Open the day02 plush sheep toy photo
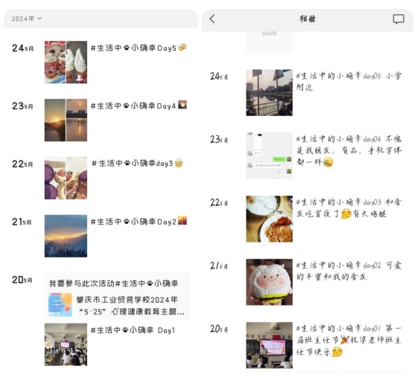This screenshot has width=420, height=377. pyautogui.click(x=269, y=282)
